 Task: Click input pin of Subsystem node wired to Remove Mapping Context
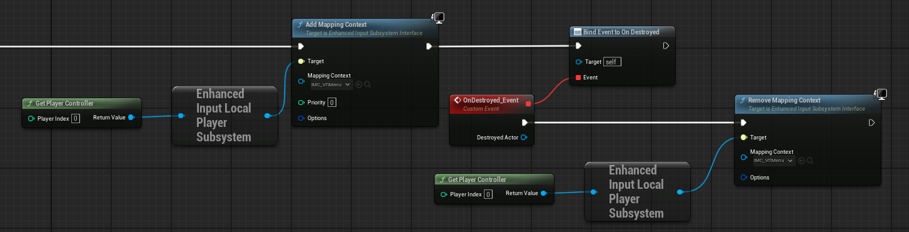[x=594, y=192]
